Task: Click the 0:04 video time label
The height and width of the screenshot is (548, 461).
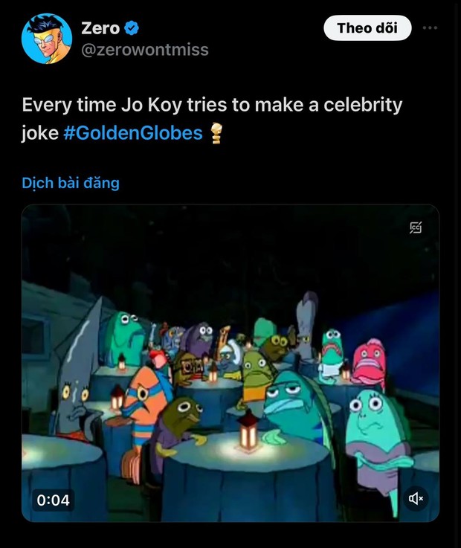Action: [x=53, y=499]
